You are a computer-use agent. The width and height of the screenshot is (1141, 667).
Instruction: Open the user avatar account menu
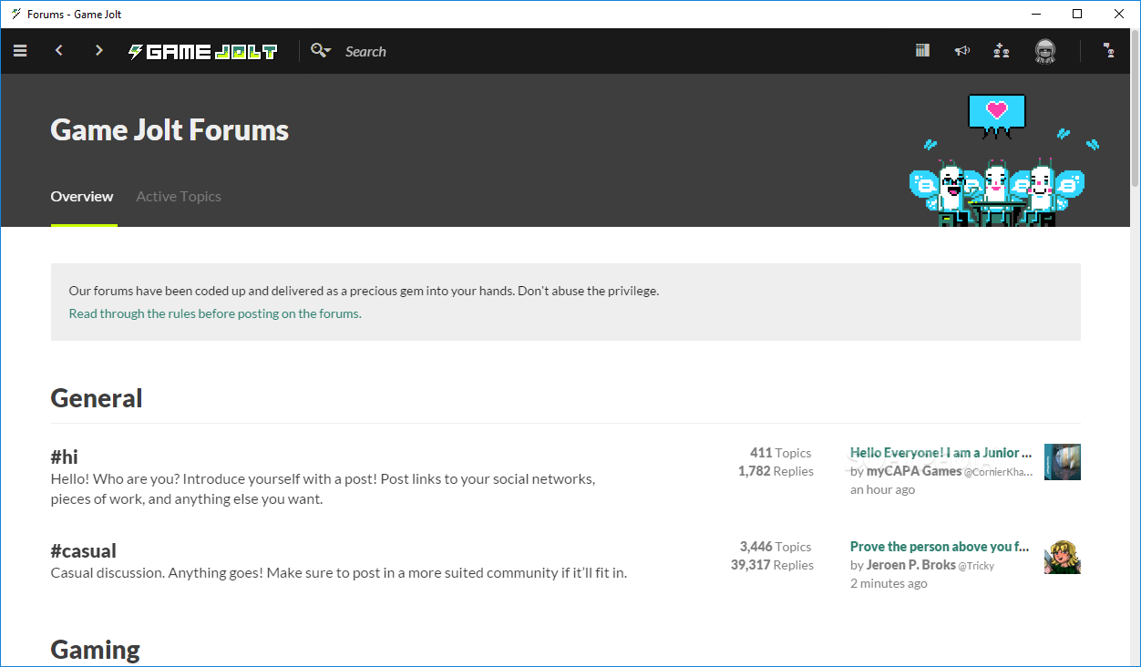[1045, 52]
